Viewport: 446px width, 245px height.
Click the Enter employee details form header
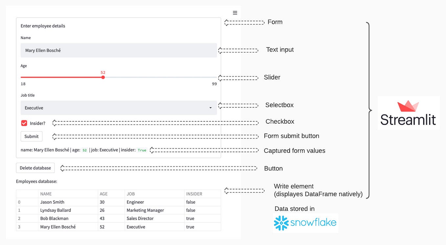42,26
